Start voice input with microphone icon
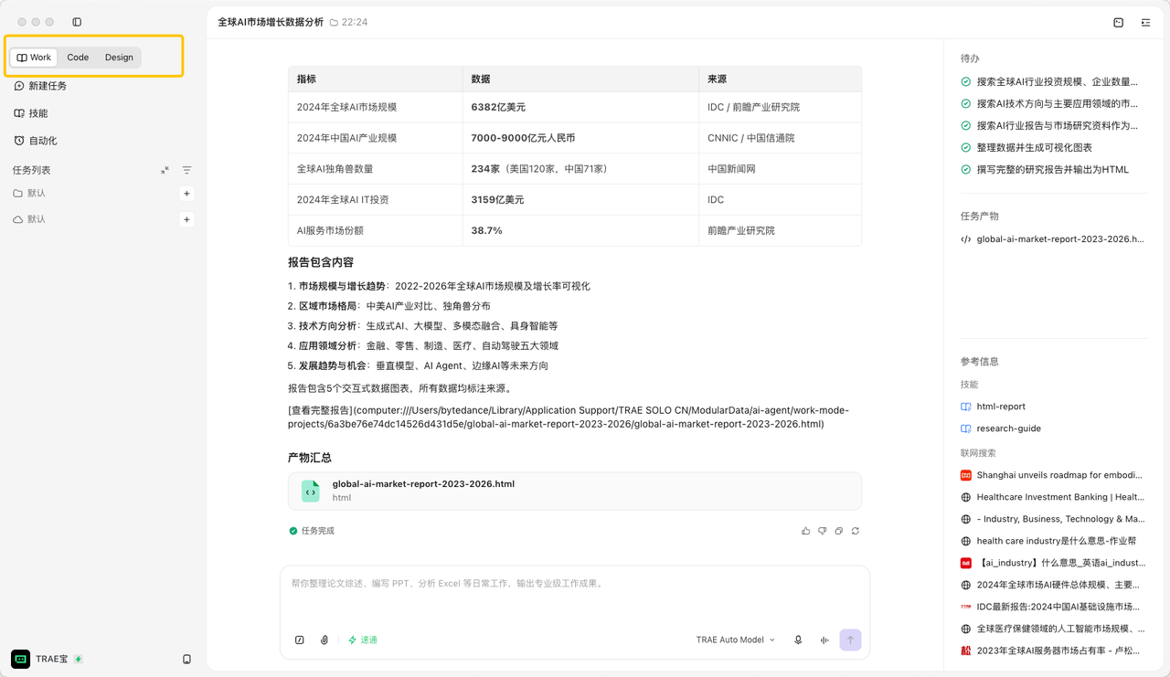The width and height of the screenshot is (1170, 677). (798, 640)
